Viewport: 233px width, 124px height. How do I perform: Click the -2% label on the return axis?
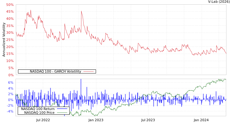(10, 105)
